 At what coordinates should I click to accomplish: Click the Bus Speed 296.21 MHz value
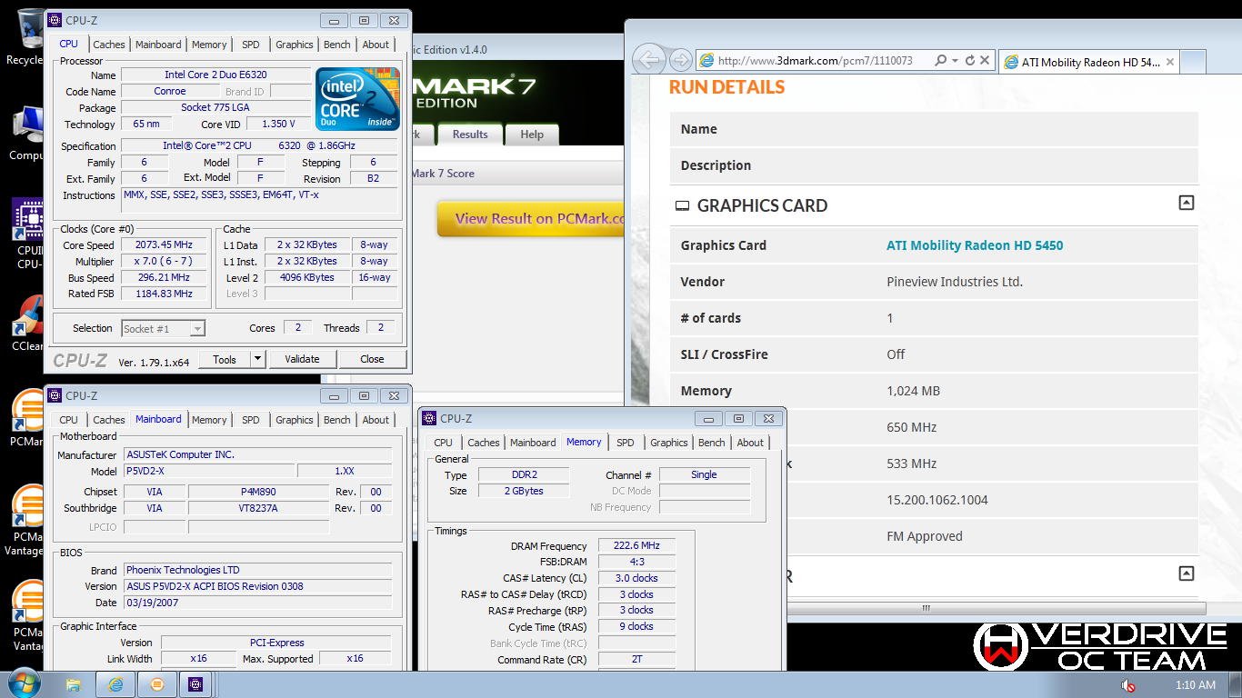coord(163,278)
